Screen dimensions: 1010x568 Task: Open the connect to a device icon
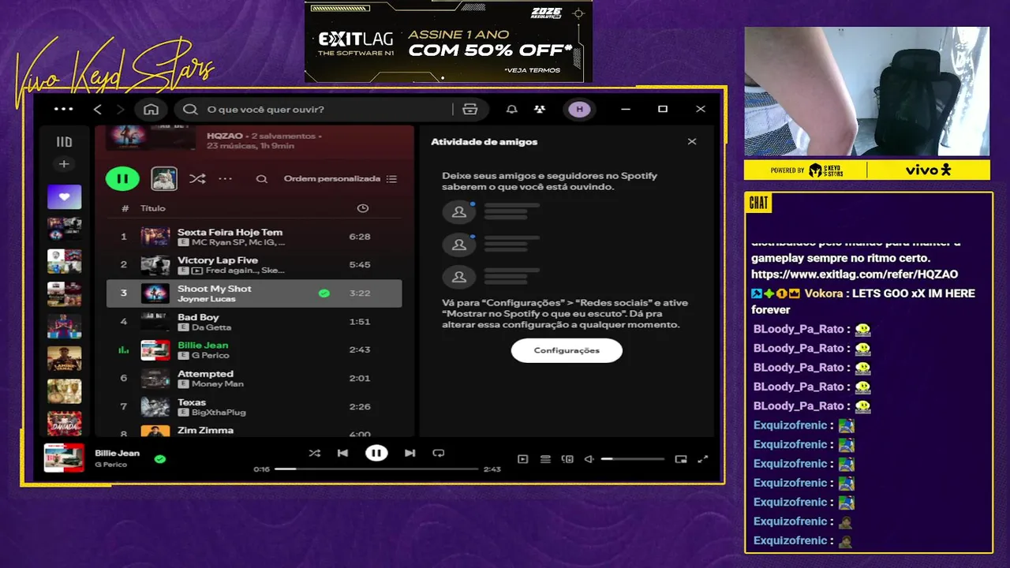(567, 459)
